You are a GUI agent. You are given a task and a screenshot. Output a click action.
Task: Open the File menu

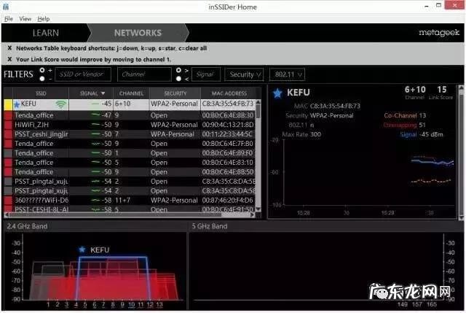8,19
